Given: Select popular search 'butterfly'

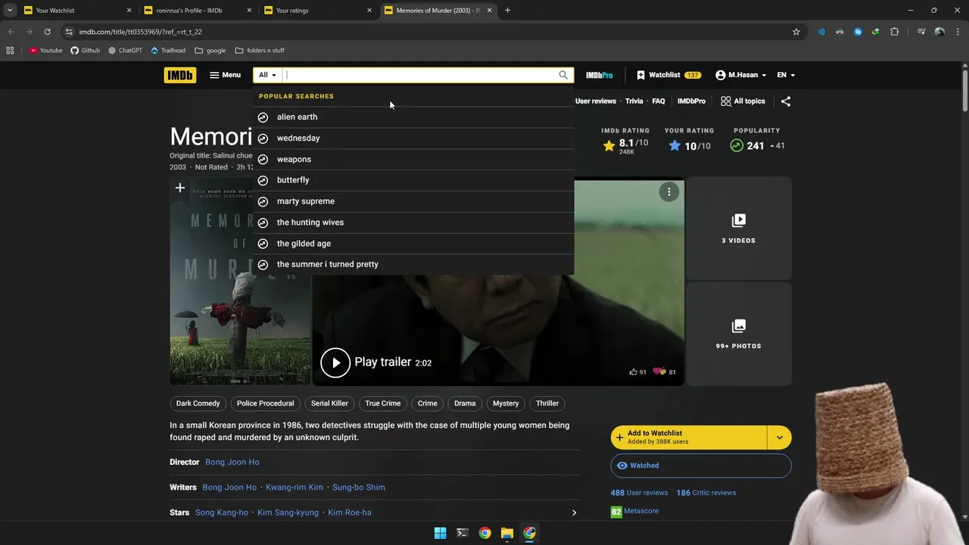Looking at the screenshot, I should coord(413,180).
